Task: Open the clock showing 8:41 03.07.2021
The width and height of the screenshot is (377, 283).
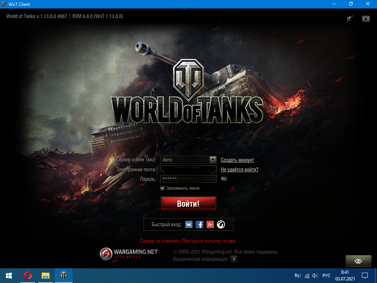Action: (345, 276)
